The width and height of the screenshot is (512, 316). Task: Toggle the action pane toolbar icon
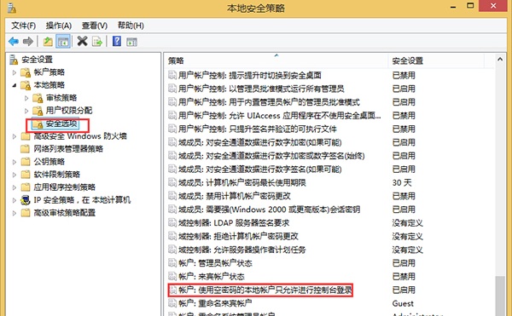[x=131, y=42]
